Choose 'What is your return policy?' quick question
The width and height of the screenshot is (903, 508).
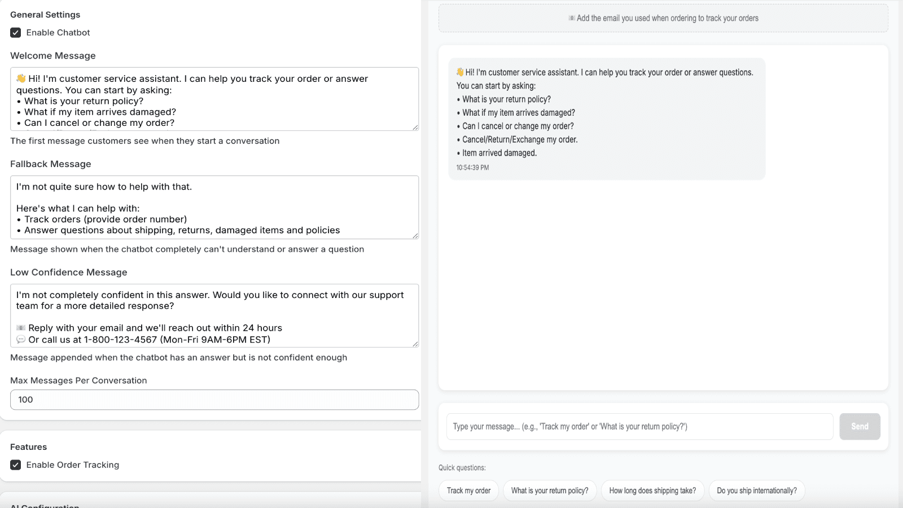(x=550, y=491)
